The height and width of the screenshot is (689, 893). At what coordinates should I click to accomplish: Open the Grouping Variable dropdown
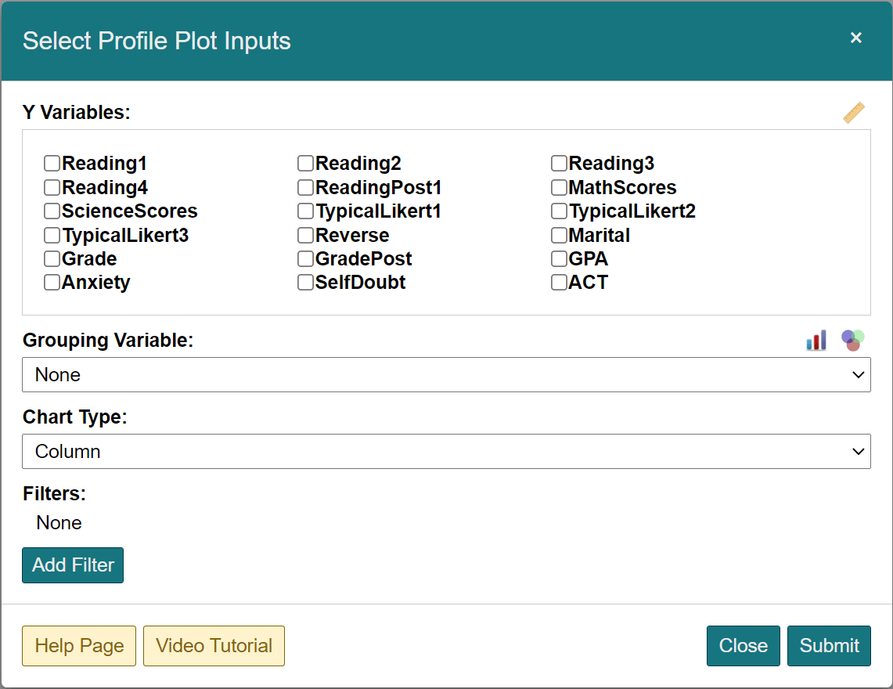(x=446, y=375)
